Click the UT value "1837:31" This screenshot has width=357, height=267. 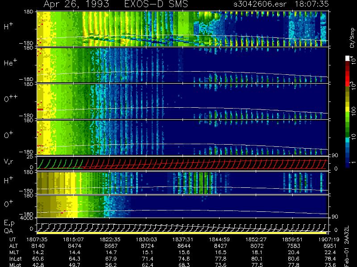[x=183, y=239]
